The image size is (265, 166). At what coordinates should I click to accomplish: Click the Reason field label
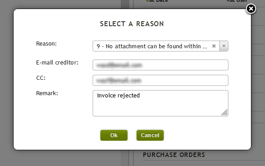tap(46, 44)
